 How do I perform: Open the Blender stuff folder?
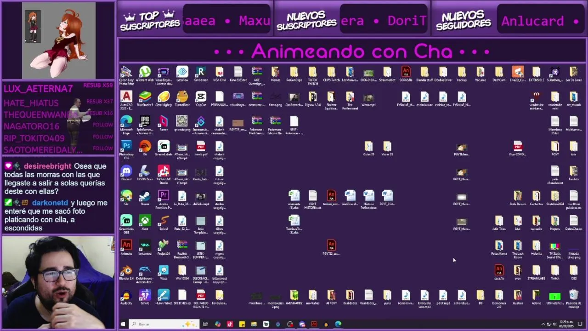tap(424, 74)
